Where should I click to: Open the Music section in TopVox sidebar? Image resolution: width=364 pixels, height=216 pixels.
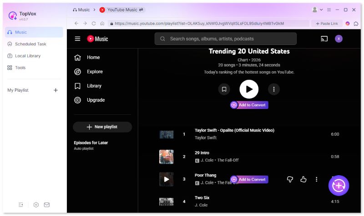point(34,32)
